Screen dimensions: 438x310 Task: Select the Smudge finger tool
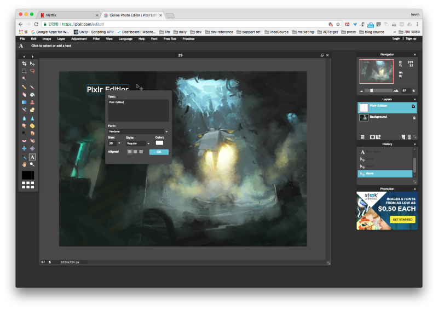[x=24, y=126]
